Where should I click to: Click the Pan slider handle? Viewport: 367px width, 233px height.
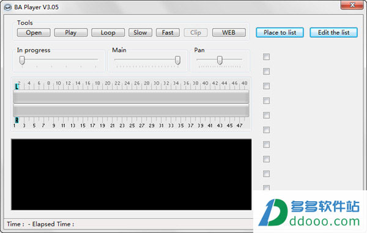[x=220, y=60]
